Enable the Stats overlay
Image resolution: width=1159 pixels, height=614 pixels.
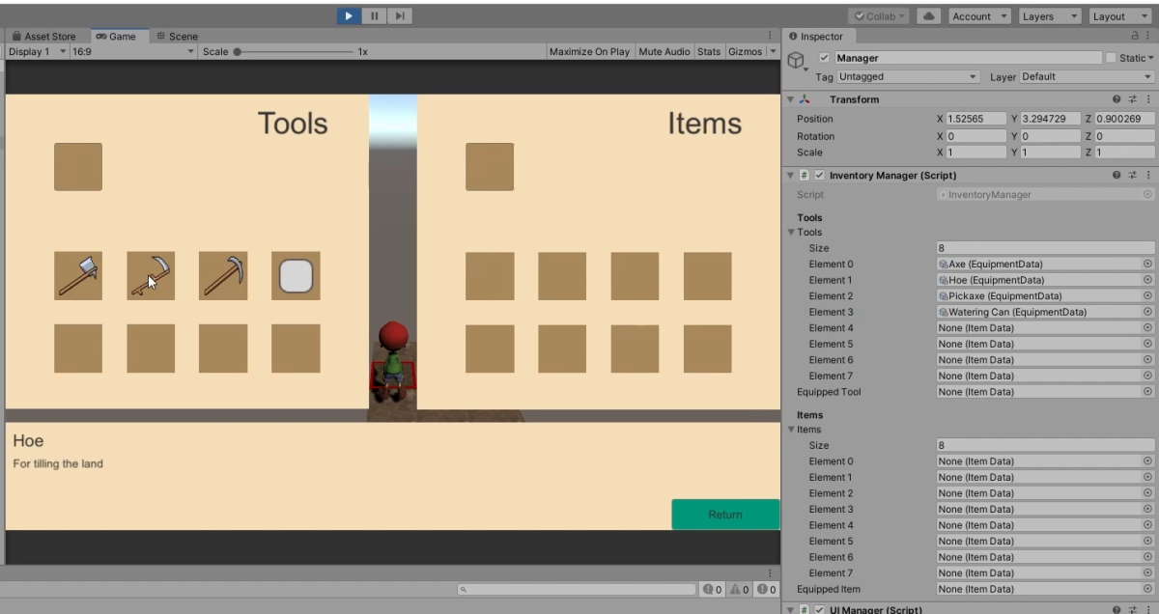point(708,51)
